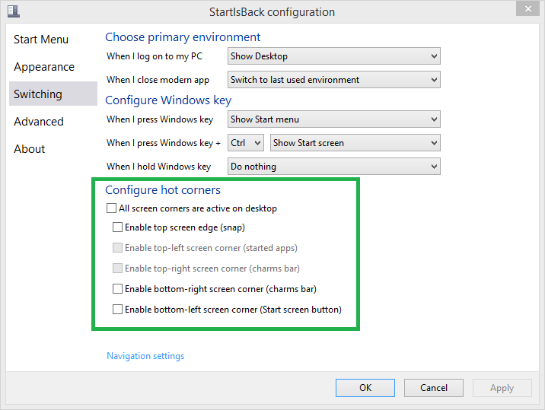Image resolution: width=545 pixels, height=410 pixels.
Task: Click the 'When I press Windows key +' label
Action: 164,143
